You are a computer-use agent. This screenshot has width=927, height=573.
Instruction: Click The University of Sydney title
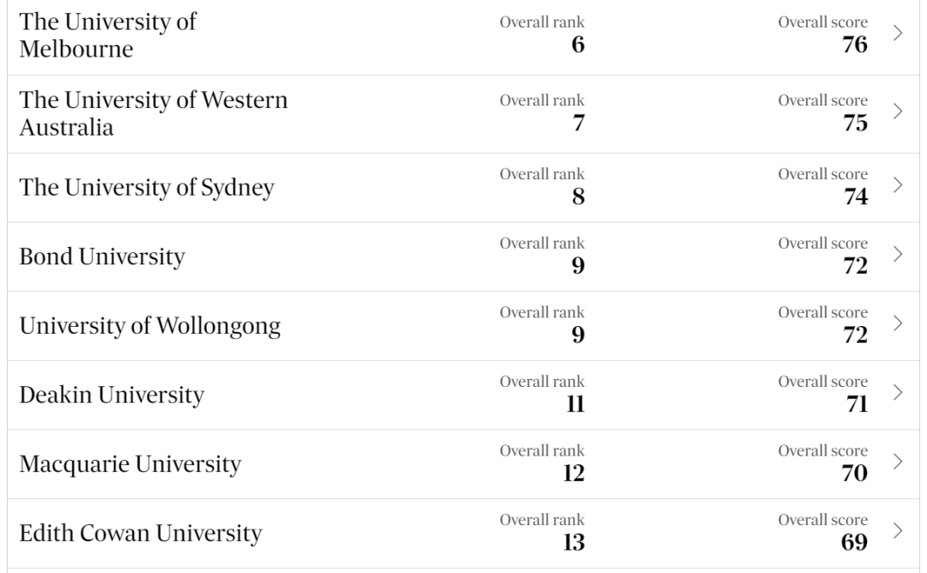(147, 188)
